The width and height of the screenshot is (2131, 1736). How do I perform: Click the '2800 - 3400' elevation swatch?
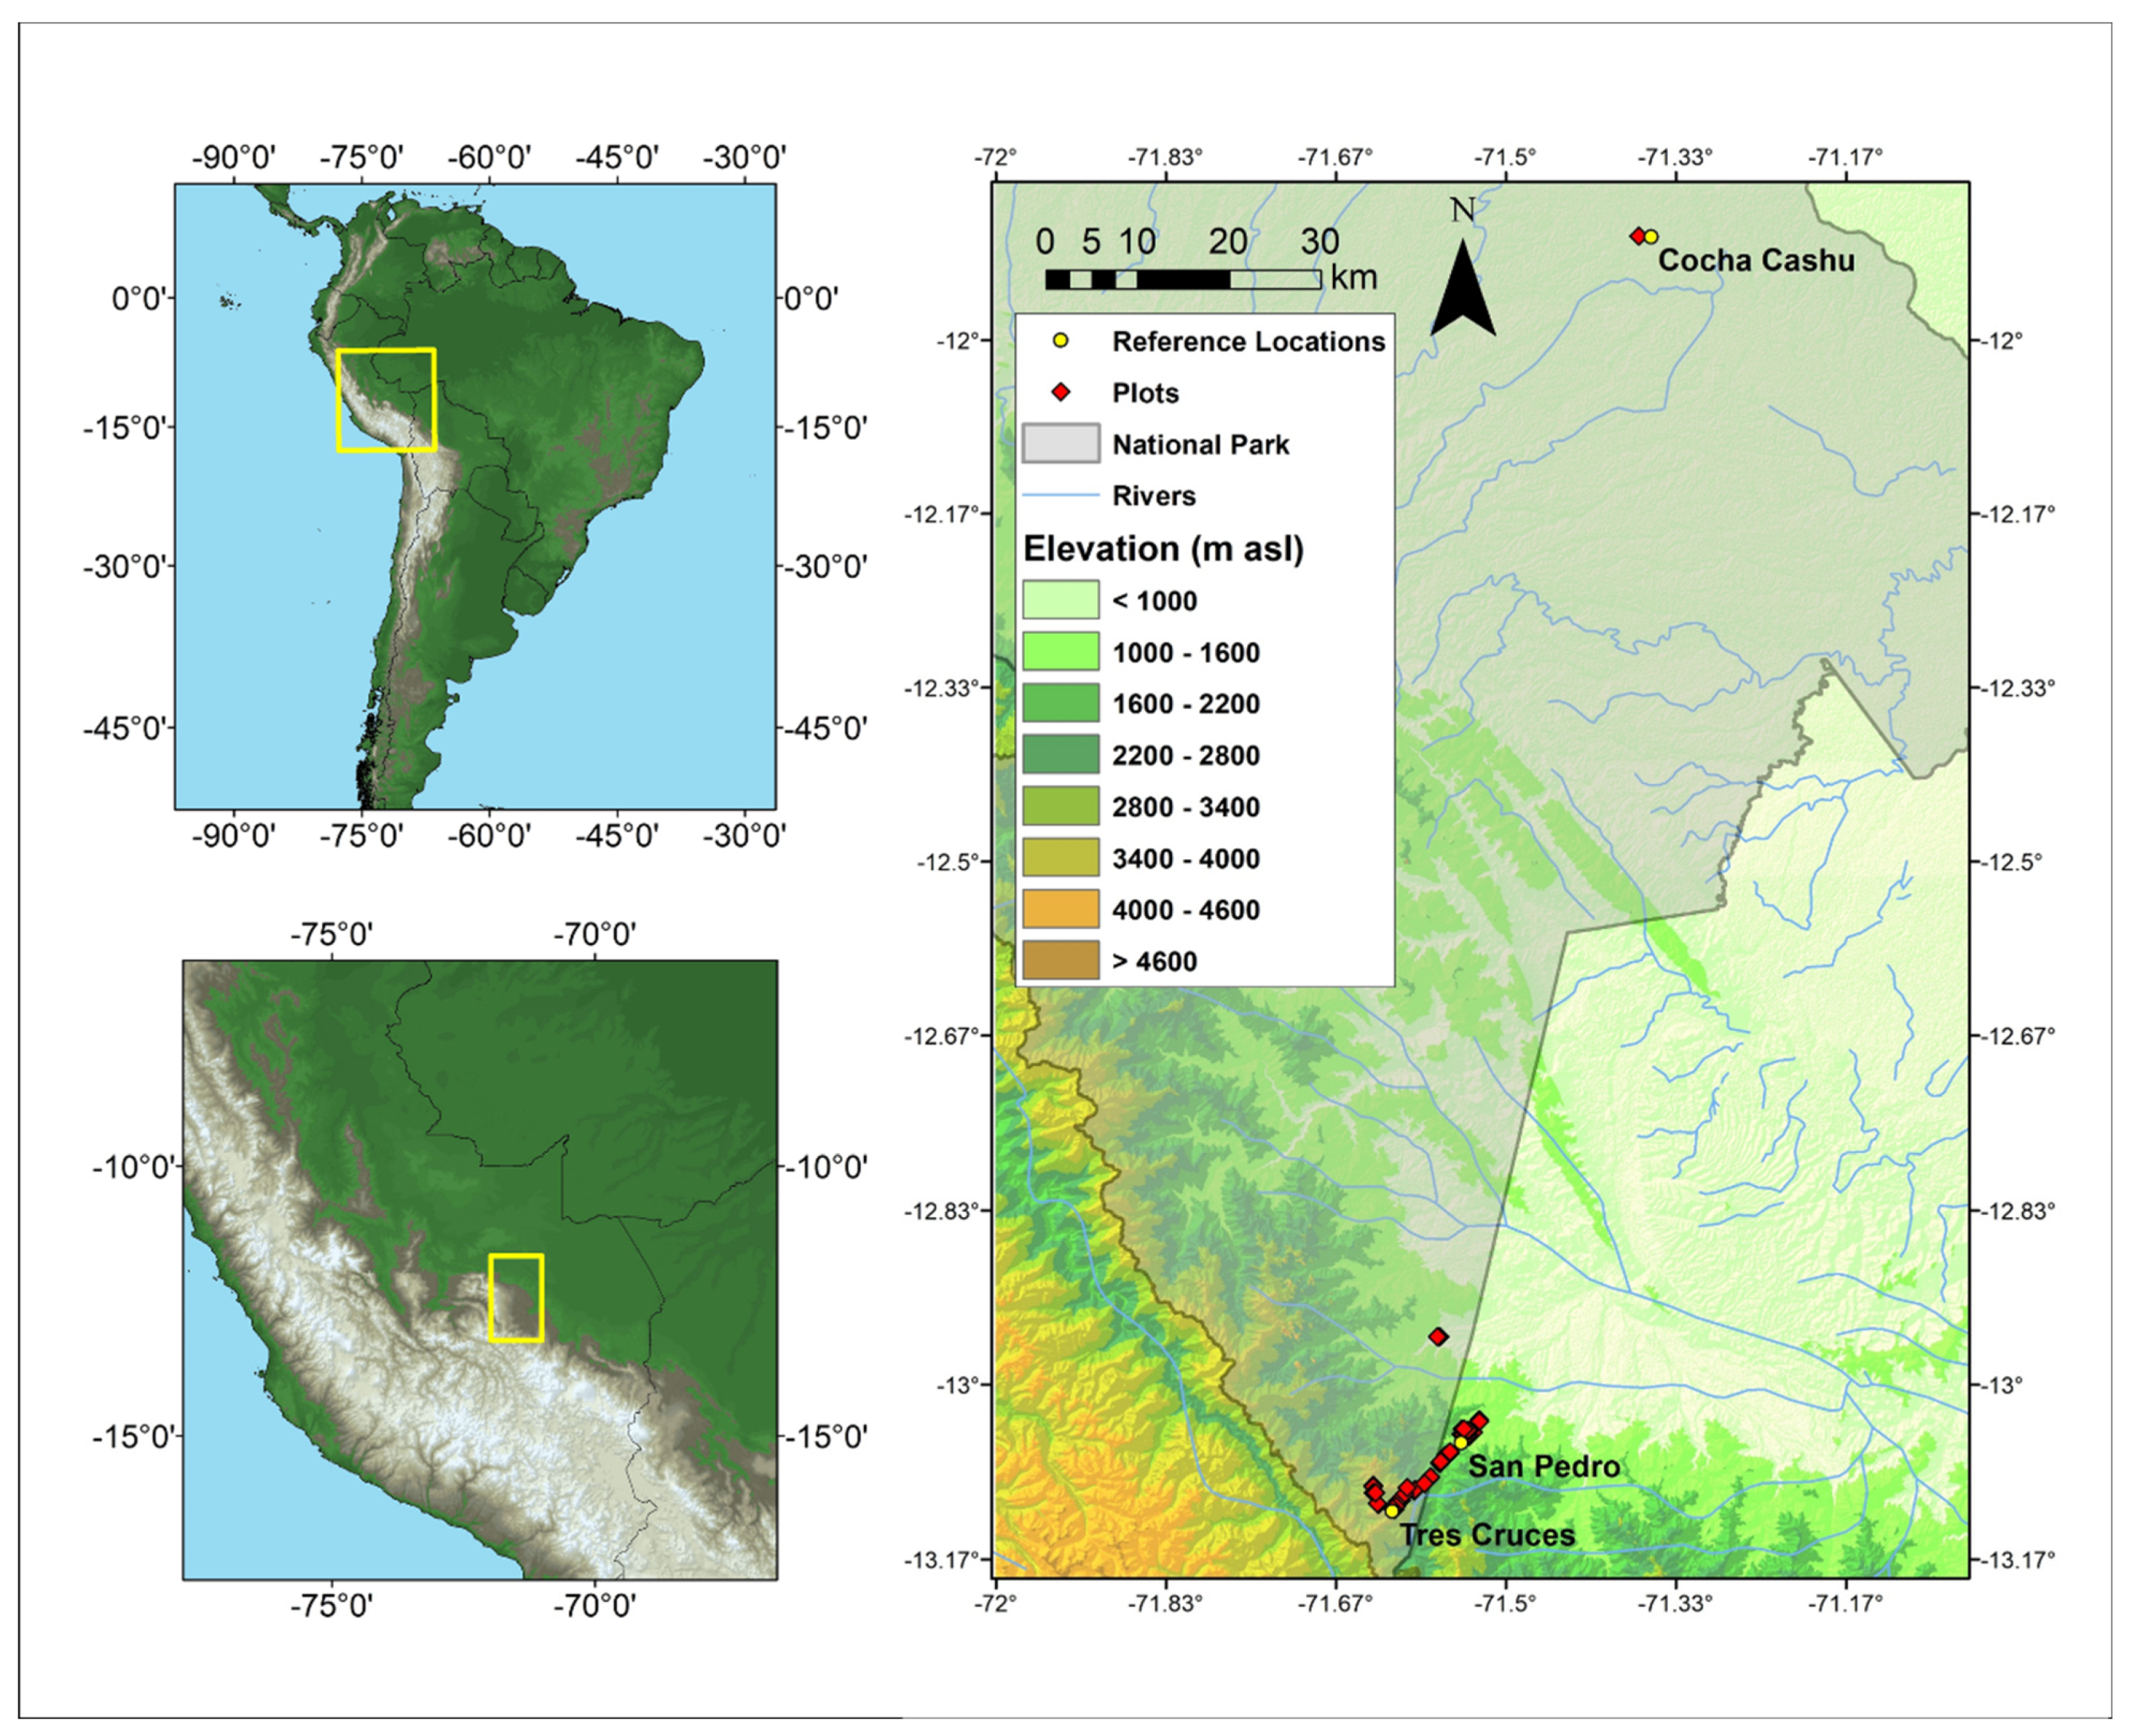pos(1060,806)
